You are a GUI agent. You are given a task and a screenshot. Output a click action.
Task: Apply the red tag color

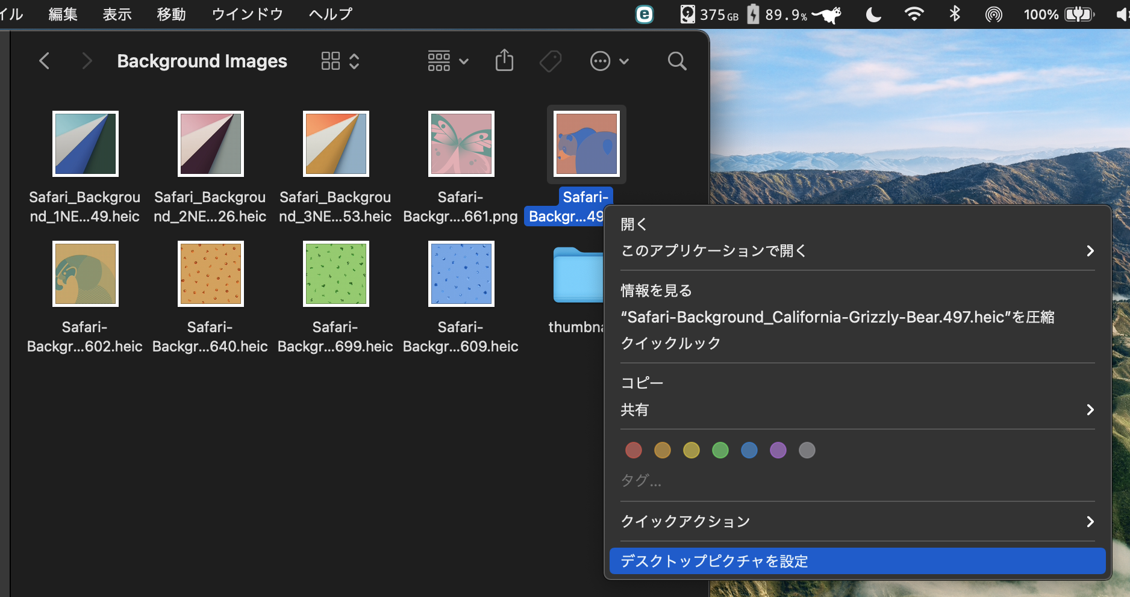point(633,450)
